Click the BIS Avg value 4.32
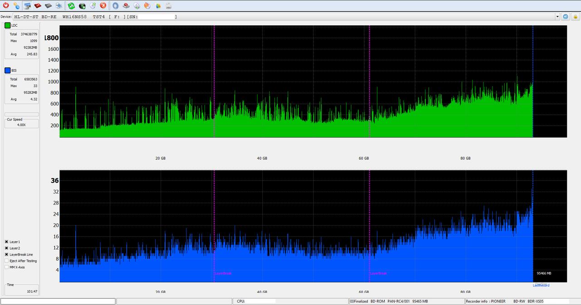This screenshot has height=305, width=581. (33, 99)
